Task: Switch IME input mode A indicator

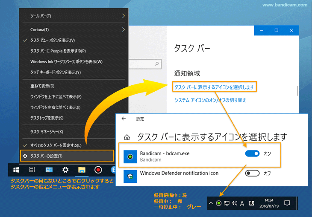Action: click(242, 203)
